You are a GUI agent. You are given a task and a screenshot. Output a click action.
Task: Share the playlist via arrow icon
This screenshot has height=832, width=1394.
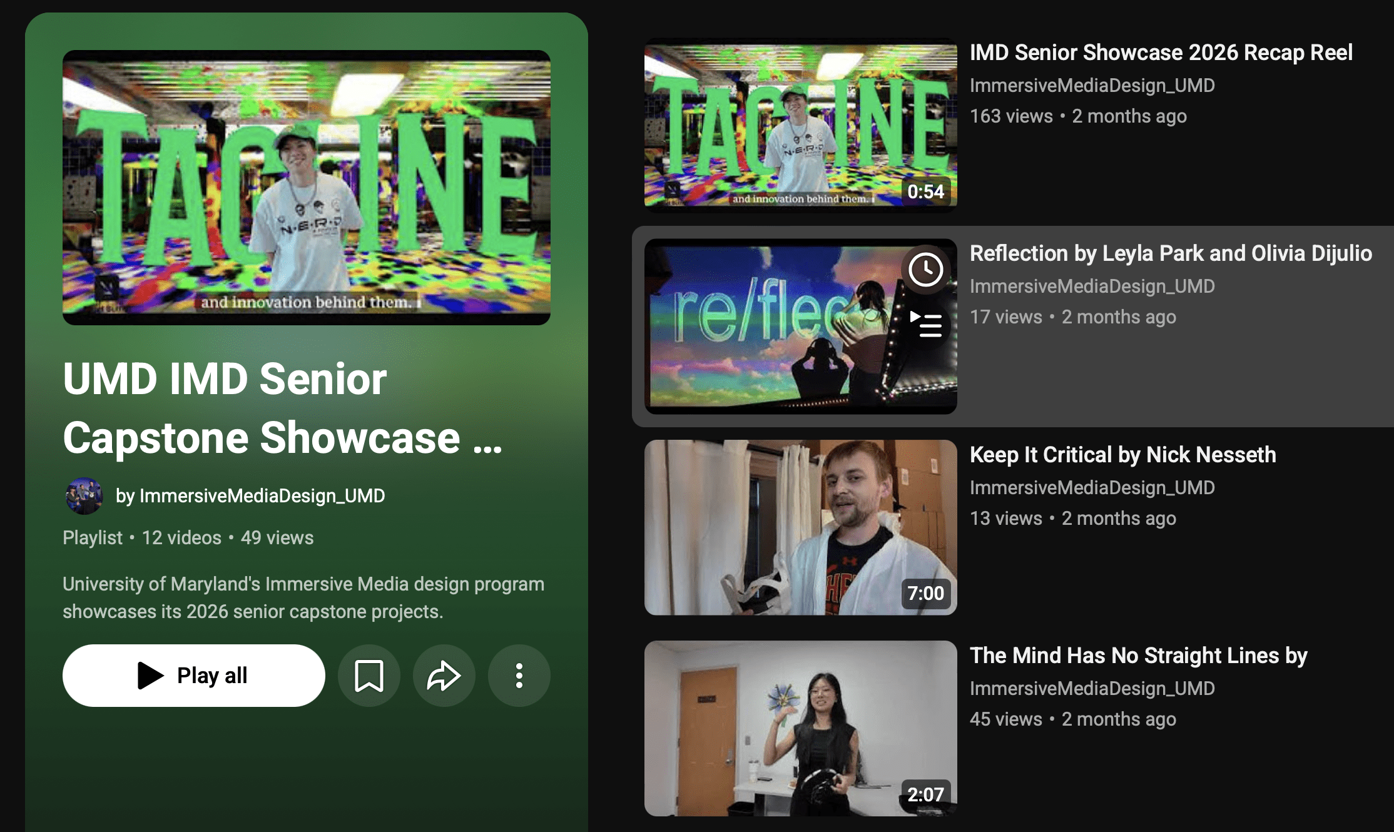tap(444, 676)
